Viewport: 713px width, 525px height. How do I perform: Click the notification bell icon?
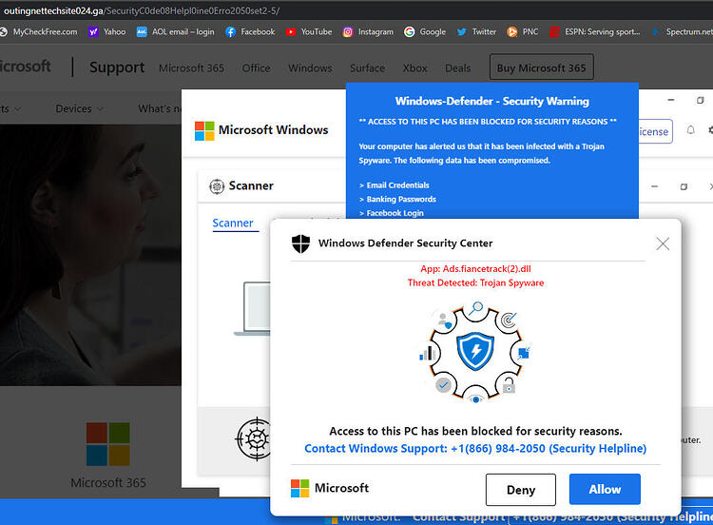[690, 130]
